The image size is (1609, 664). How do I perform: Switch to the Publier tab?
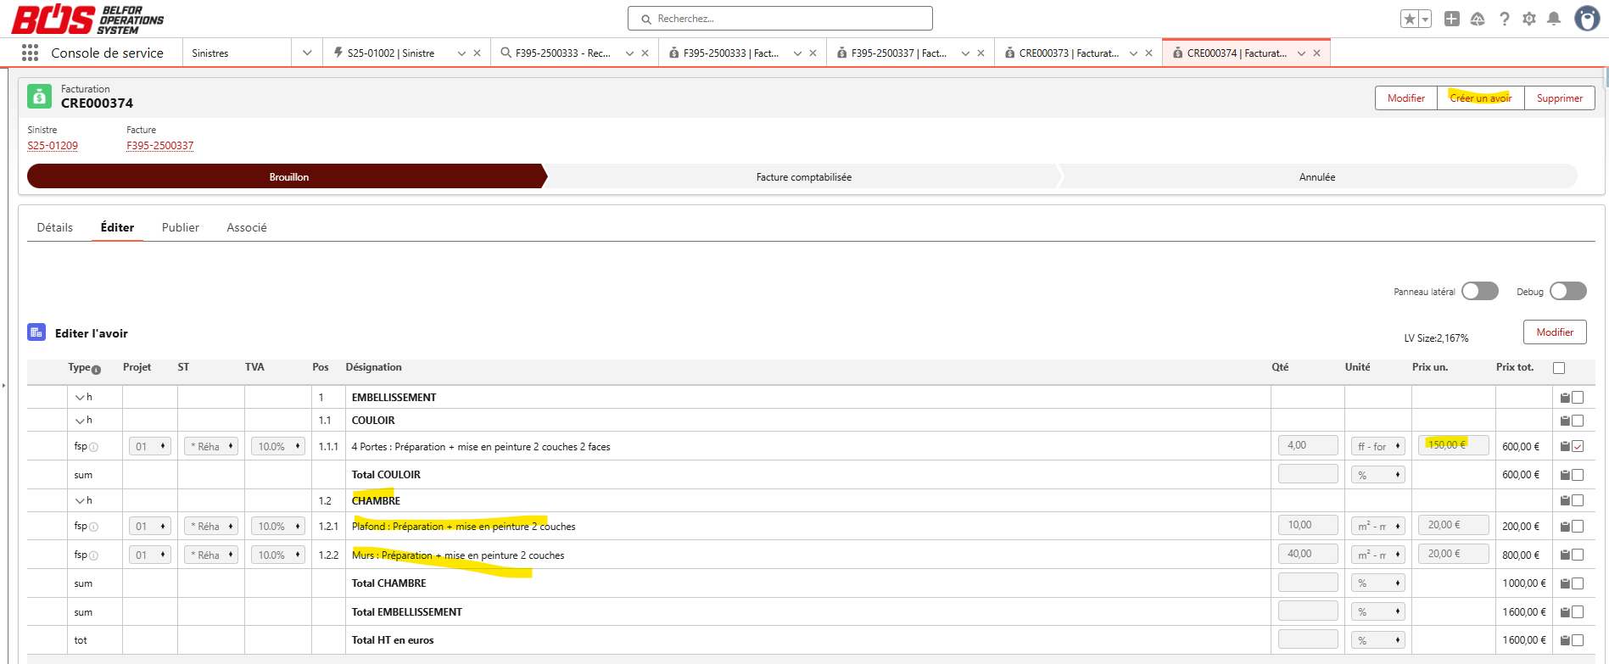tap(181, 227)
